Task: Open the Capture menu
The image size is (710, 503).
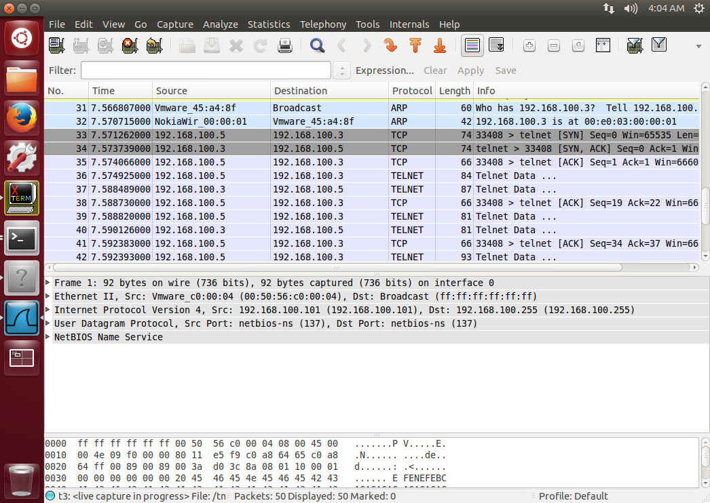Action: click(174, 24)
